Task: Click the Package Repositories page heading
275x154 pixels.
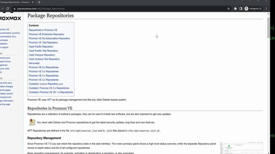Action: (51, 15)
